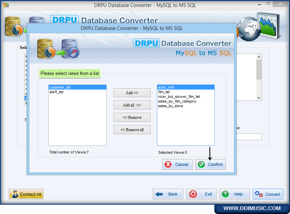Click the WWW.DDIMUSIC.COM link
290x214 pixels.
pos(252,208)
